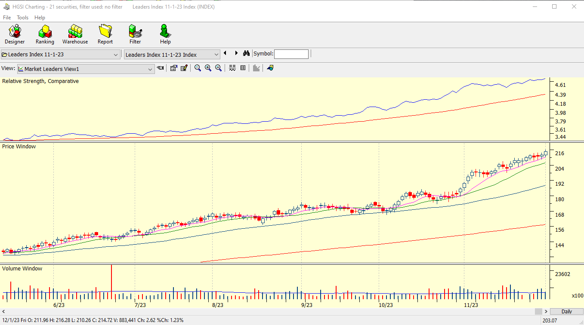Viewport: 584px width, 325px height.
Task: Click the 23602 volume axis value
Action: [562, 274]
